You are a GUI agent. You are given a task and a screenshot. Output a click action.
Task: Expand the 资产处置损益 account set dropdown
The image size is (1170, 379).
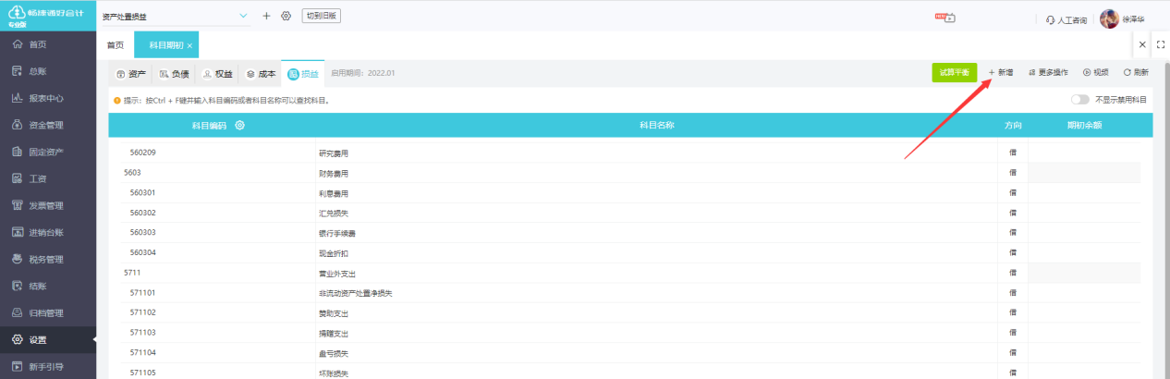(244, 16)
